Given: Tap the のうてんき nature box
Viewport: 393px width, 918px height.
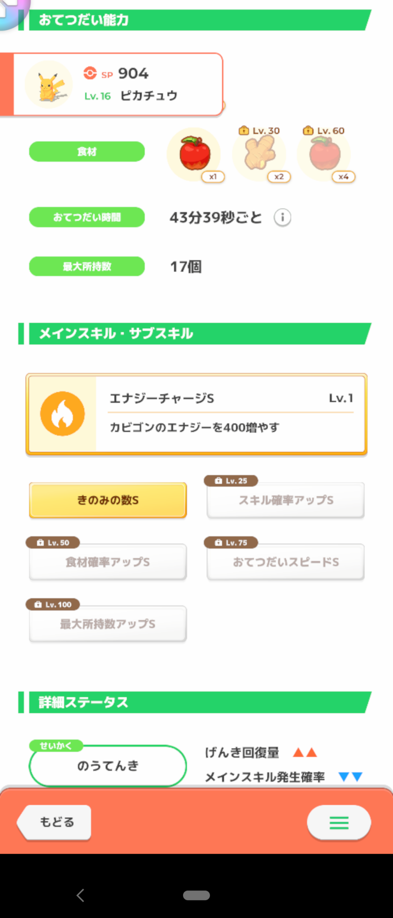Looking at the screenshot, I should click(x=108, y=766).
